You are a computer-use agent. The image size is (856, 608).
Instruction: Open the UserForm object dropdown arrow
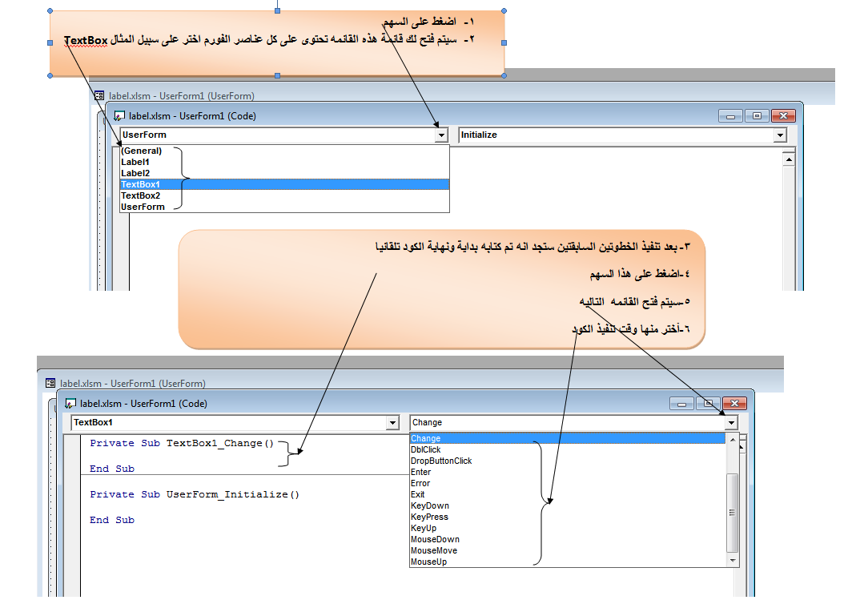442,135
